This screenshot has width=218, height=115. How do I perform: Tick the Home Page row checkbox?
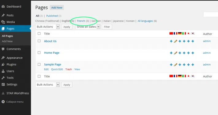pos(39,53)
